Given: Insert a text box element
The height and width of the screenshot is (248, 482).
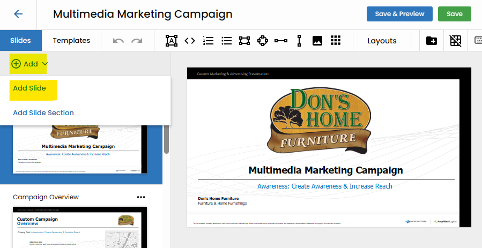Looking at the screenshot, I should (x=171, y=41).
